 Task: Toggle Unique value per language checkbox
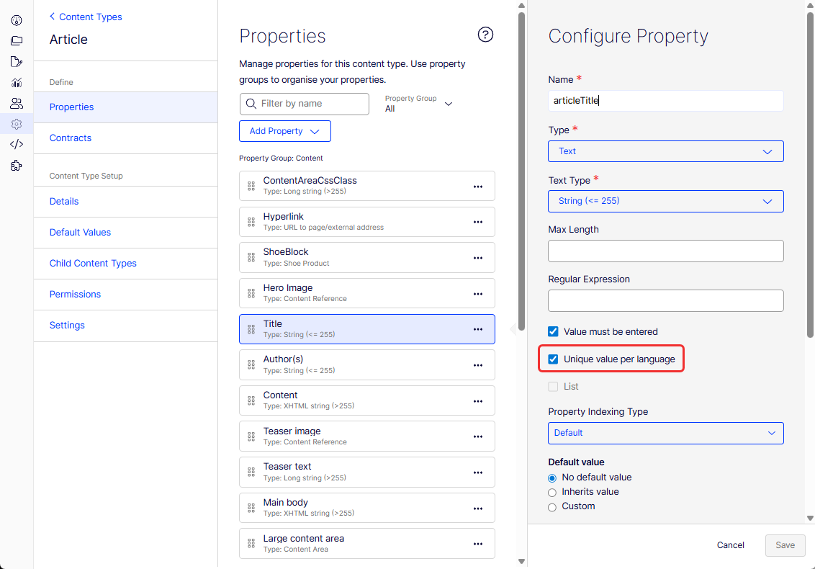(x=553, y=359)
